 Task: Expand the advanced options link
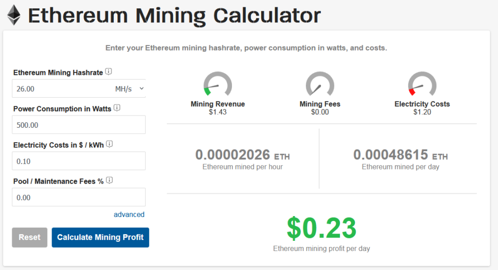tap(129, 215)
